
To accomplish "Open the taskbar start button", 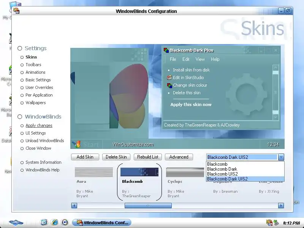I will click(x=16, y=223).
